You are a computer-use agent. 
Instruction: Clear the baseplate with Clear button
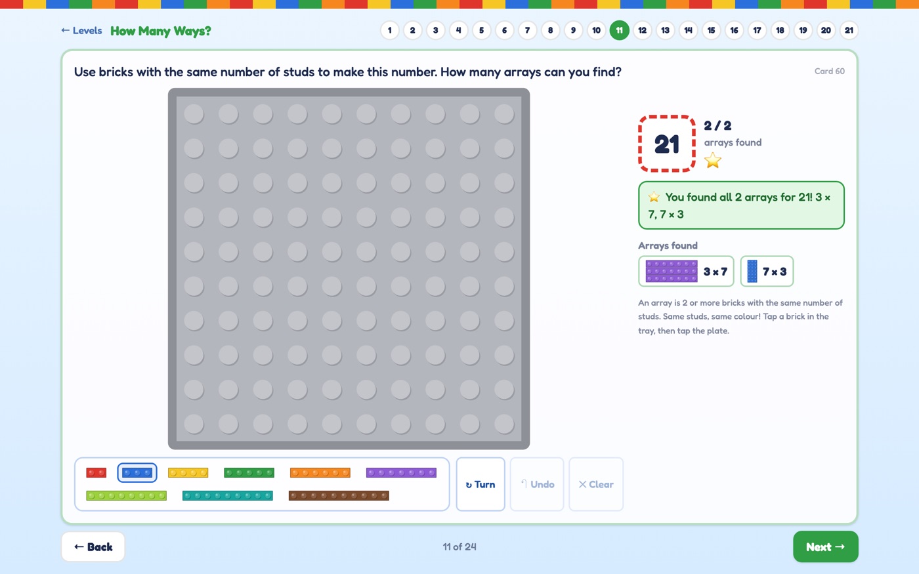tap(596, 484)
